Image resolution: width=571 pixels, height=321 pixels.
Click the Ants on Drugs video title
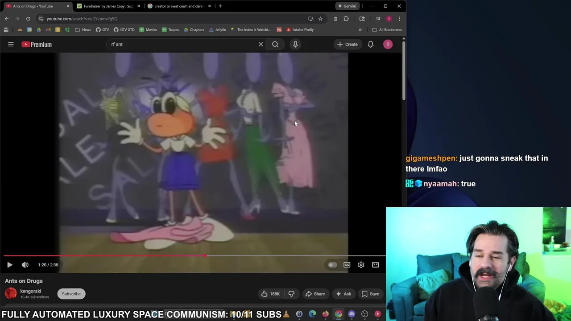(x=24, y=281)
